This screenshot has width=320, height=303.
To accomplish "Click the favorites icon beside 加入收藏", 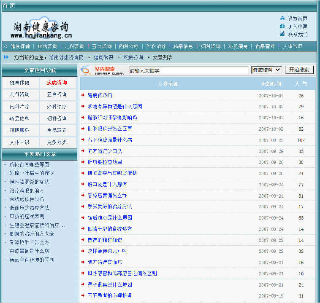I will (x=282, y=26).
